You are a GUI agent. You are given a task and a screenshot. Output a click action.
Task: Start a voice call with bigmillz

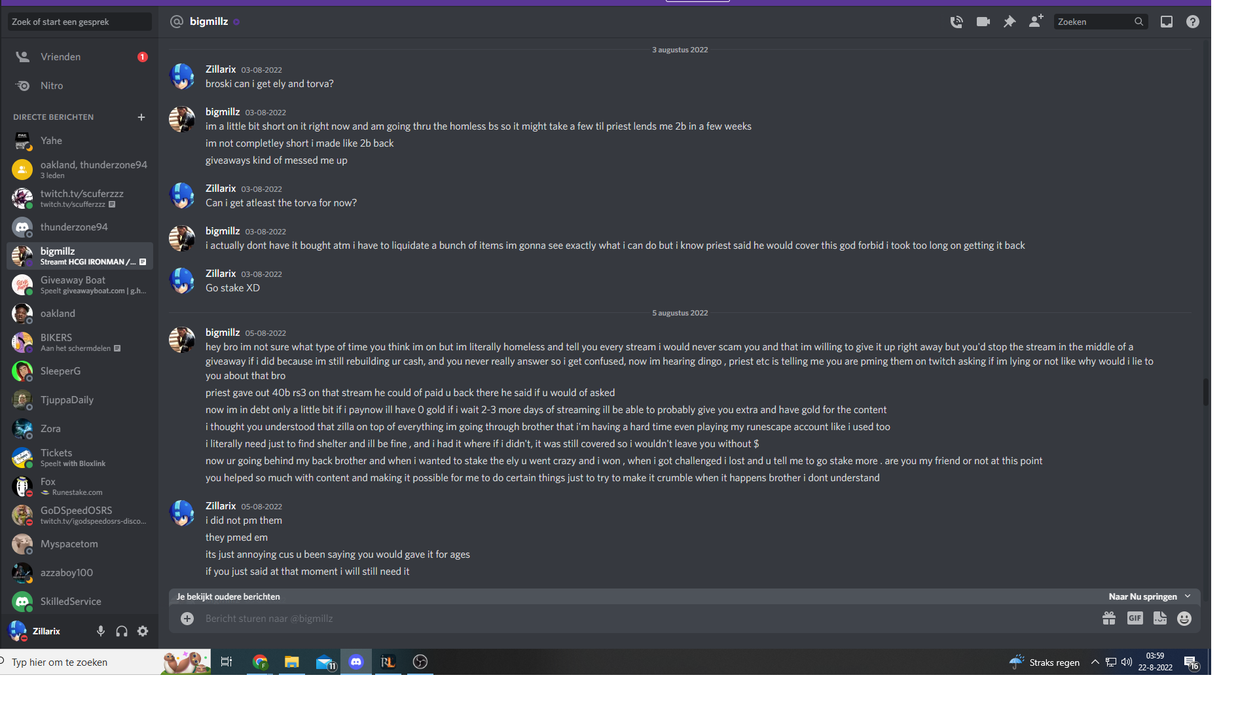956,22
